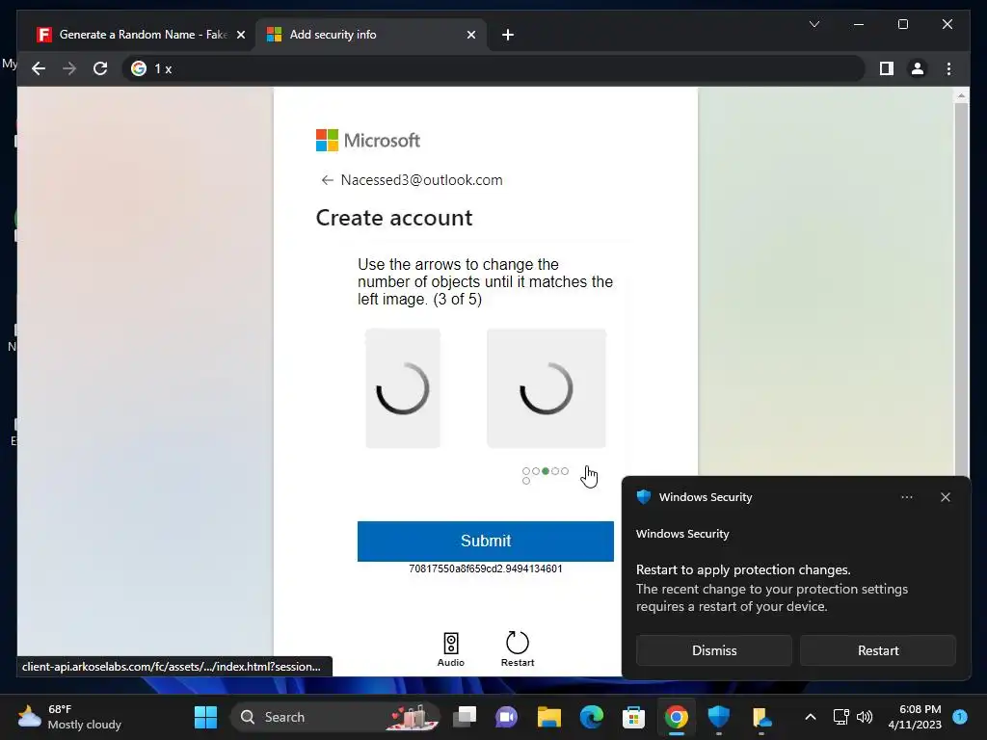Click the address bar showing 1 x
987x740 pixels.
[493, 68]
